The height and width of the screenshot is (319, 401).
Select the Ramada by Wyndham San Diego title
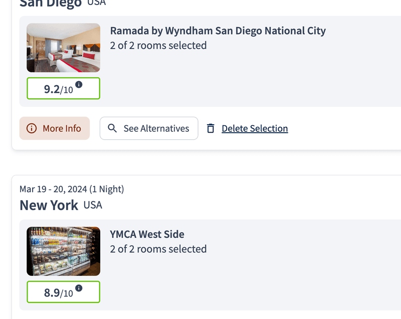(218, 31)
